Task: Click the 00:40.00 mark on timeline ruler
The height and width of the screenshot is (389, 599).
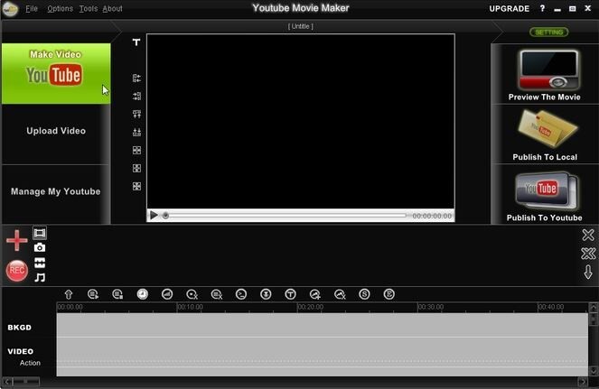Action: [x=551, y=307]
